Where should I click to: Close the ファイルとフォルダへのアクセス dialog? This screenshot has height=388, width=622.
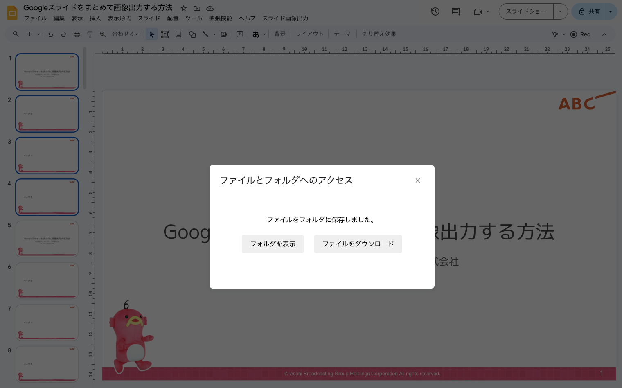(x=418, y=180)
